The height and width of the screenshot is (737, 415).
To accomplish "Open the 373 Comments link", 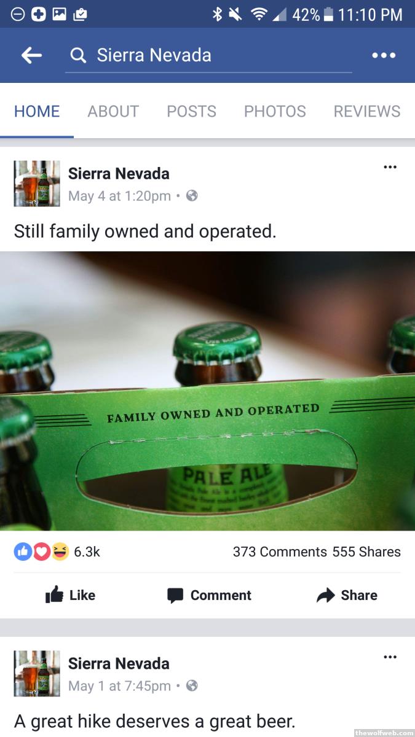I will (x=280, y=552).
